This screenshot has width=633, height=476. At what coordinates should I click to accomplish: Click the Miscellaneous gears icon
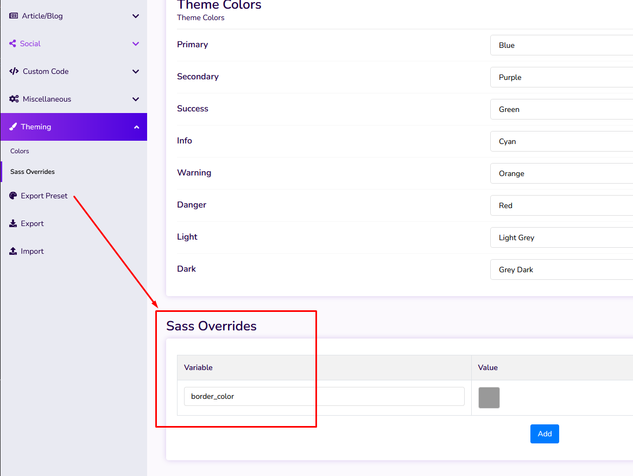pos(14,99)
